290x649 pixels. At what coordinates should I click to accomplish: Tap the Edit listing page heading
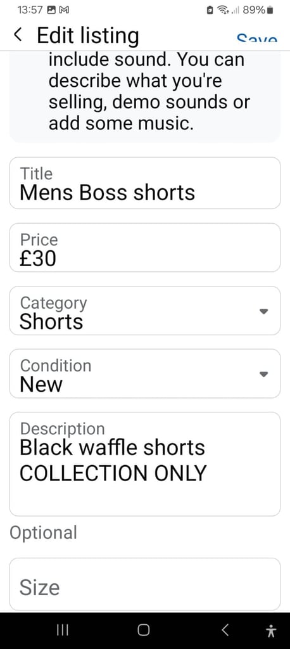88,35
